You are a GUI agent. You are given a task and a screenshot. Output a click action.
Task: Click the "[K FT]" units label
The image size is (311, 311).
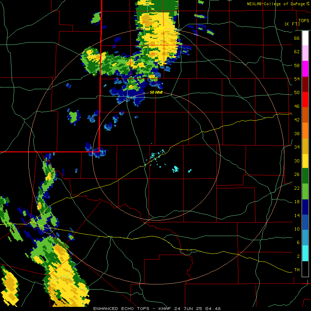(292, 24)
